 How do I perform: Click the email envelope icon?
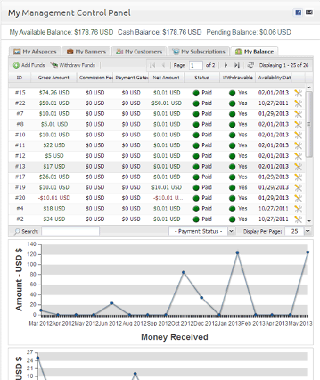309,12
